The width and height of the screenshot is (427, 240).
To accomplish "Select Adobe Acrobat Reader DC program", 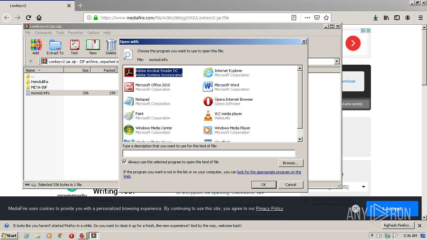I will click(x=153, y=73).
